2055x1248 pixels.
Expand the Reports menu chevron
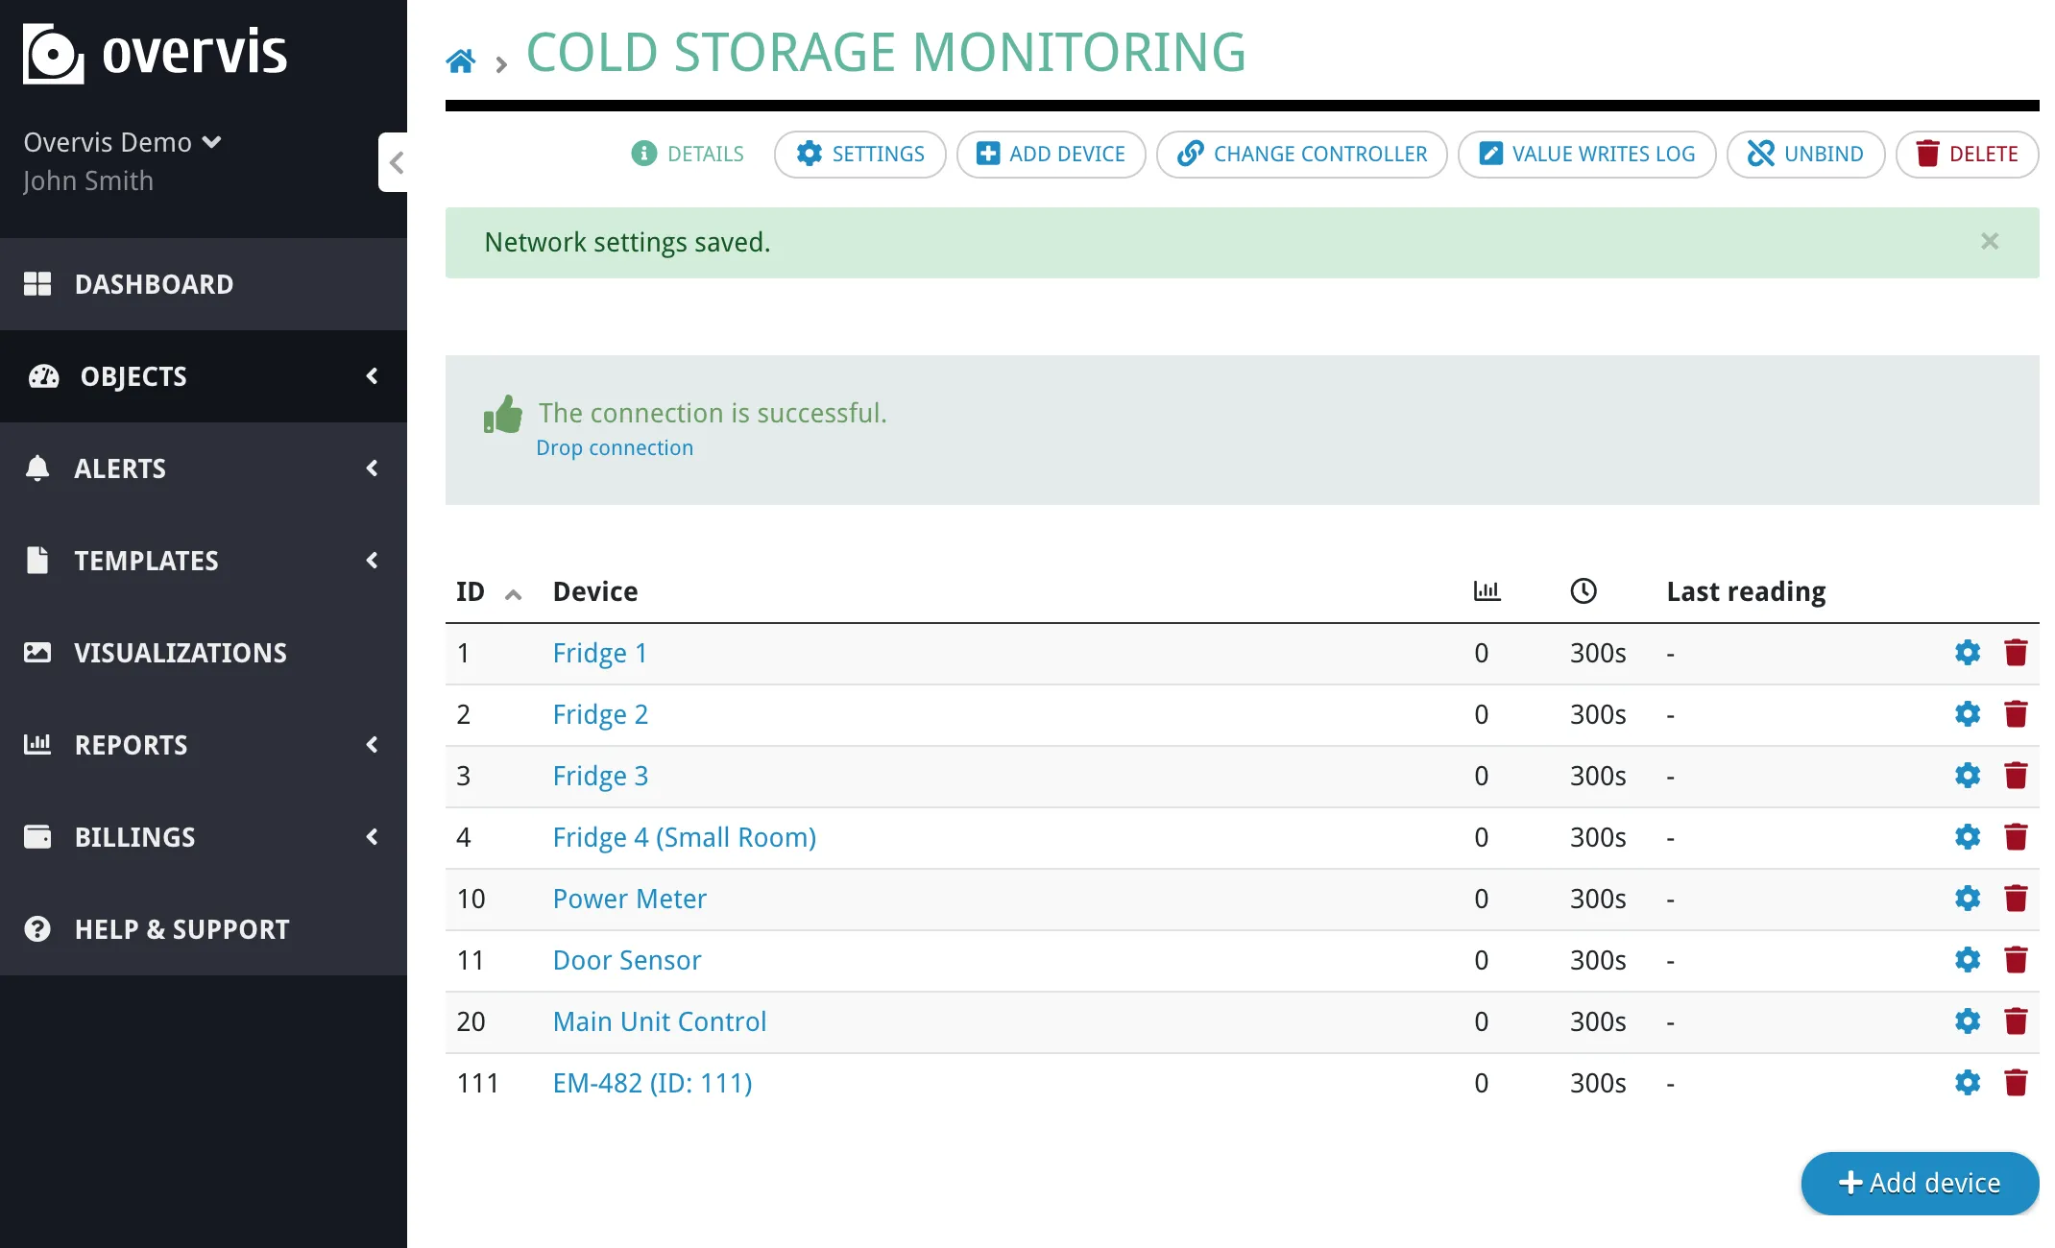(x=373, y=745)
